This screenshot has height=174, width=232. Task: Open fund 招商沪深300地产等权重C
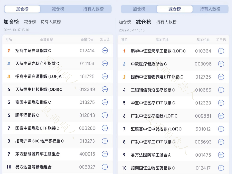[x=39, y=141]
